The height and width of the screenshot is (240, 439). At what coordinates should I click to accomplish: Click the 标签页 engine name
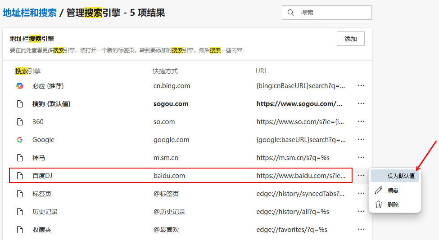tap(42, 194)
